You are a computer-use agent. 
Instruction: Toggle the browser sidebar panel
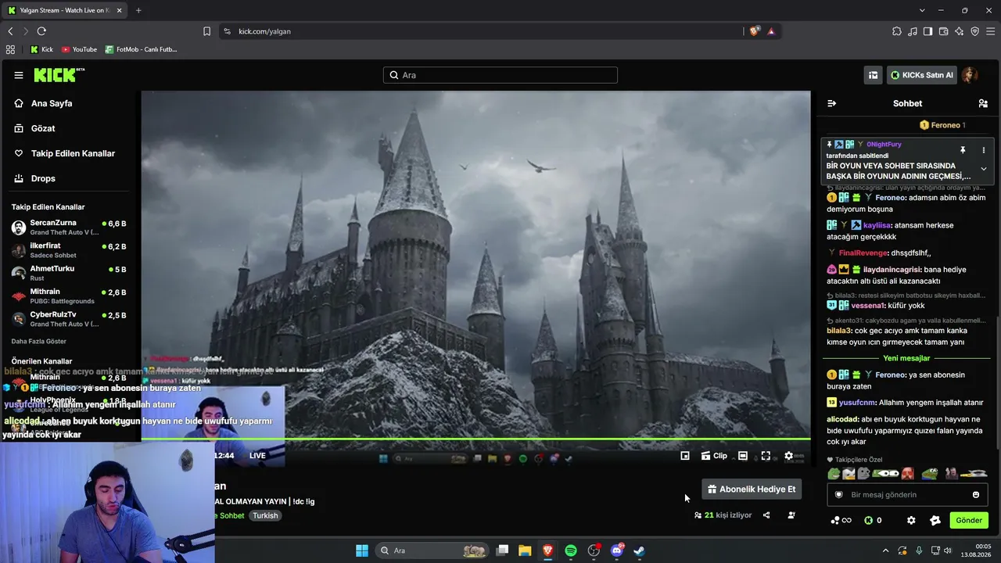(928, 31)
